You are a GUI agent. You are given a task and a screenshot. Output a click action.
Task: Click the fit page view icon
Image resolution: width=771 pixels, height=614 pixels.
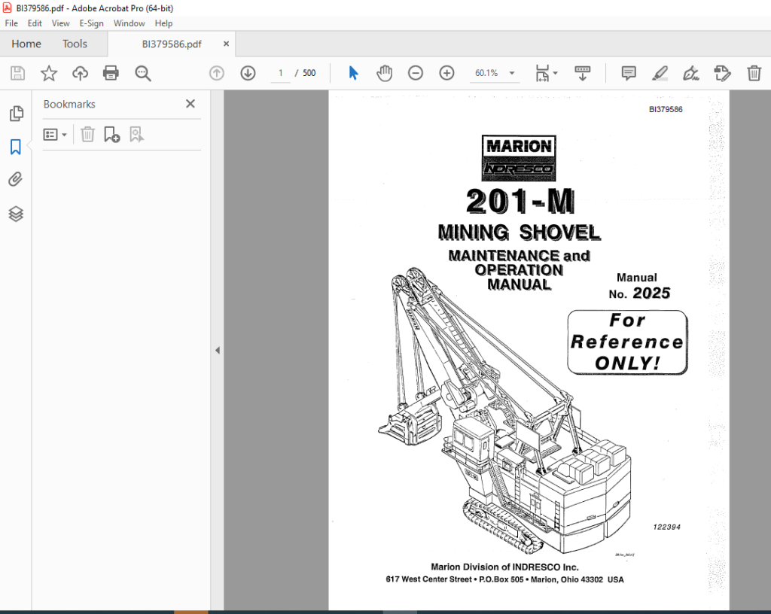click(x=542, y=73)
